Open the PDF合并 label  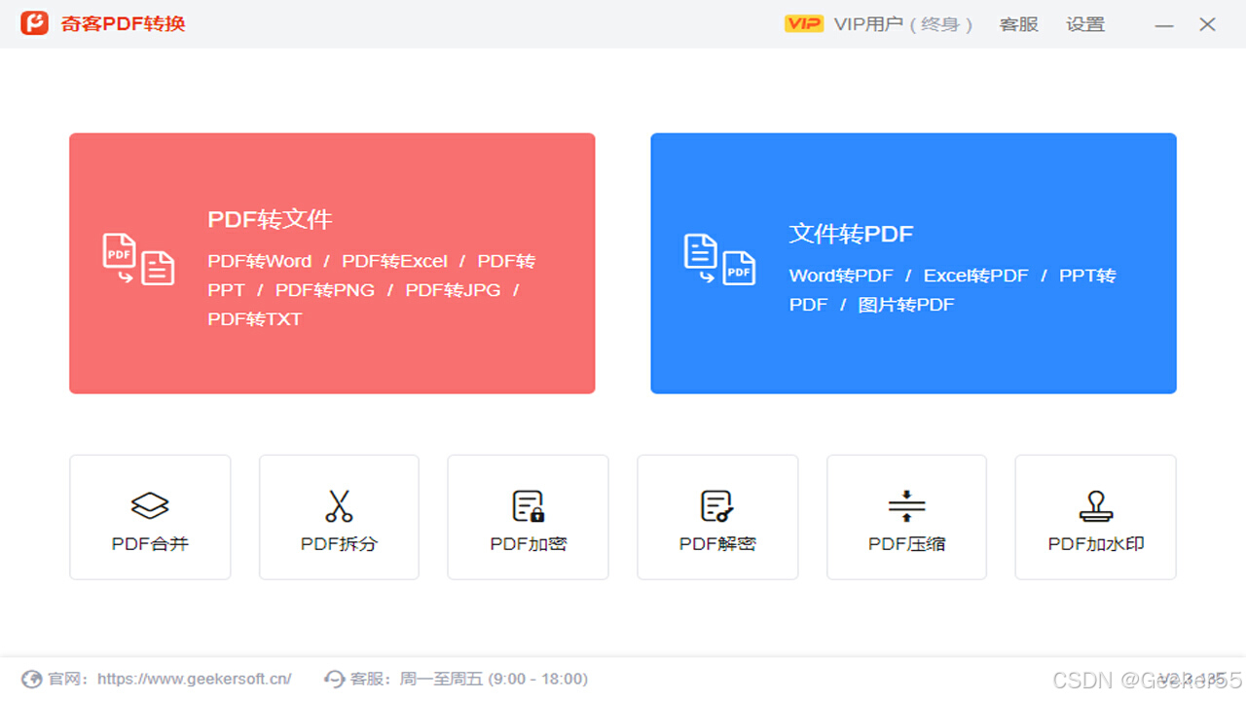[150, 544]
